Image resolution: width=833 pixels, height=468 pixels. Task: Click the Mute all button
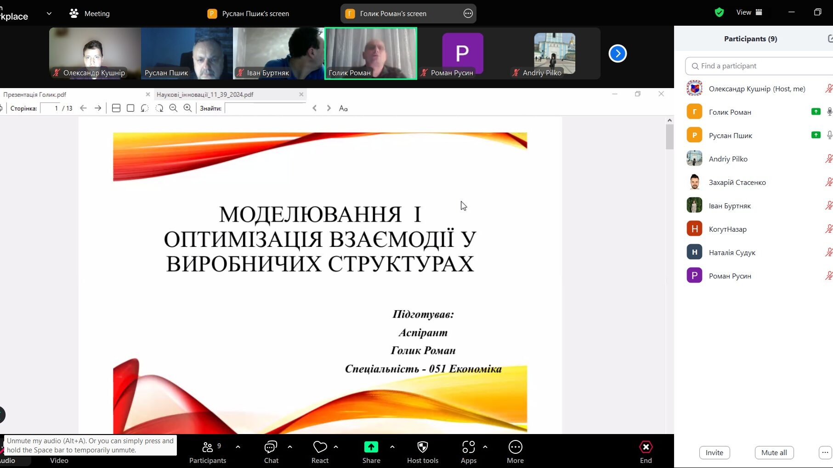774,453
